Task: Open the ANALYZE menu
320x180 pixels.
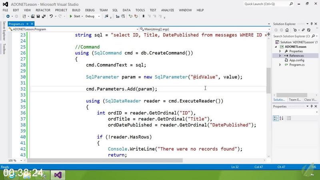Action: pos(168,10)
